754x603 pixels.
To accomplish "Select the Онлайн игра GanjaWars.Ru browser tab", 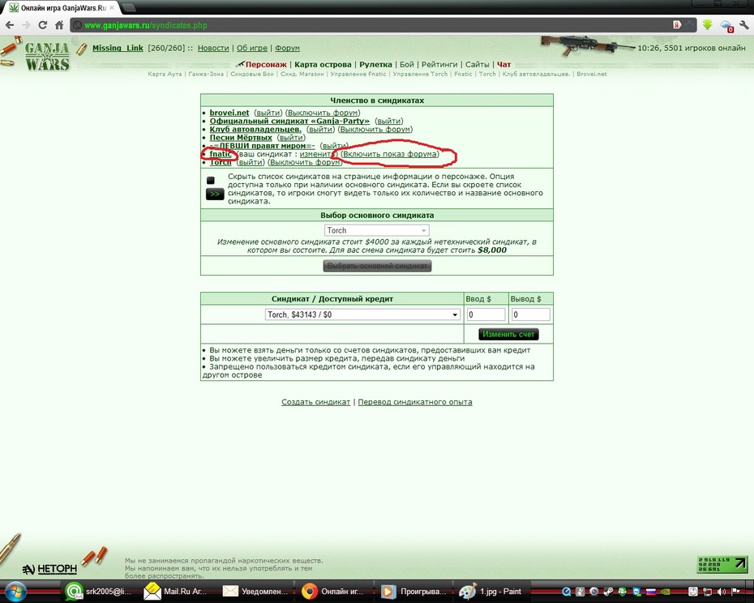I will pos(62,7).
